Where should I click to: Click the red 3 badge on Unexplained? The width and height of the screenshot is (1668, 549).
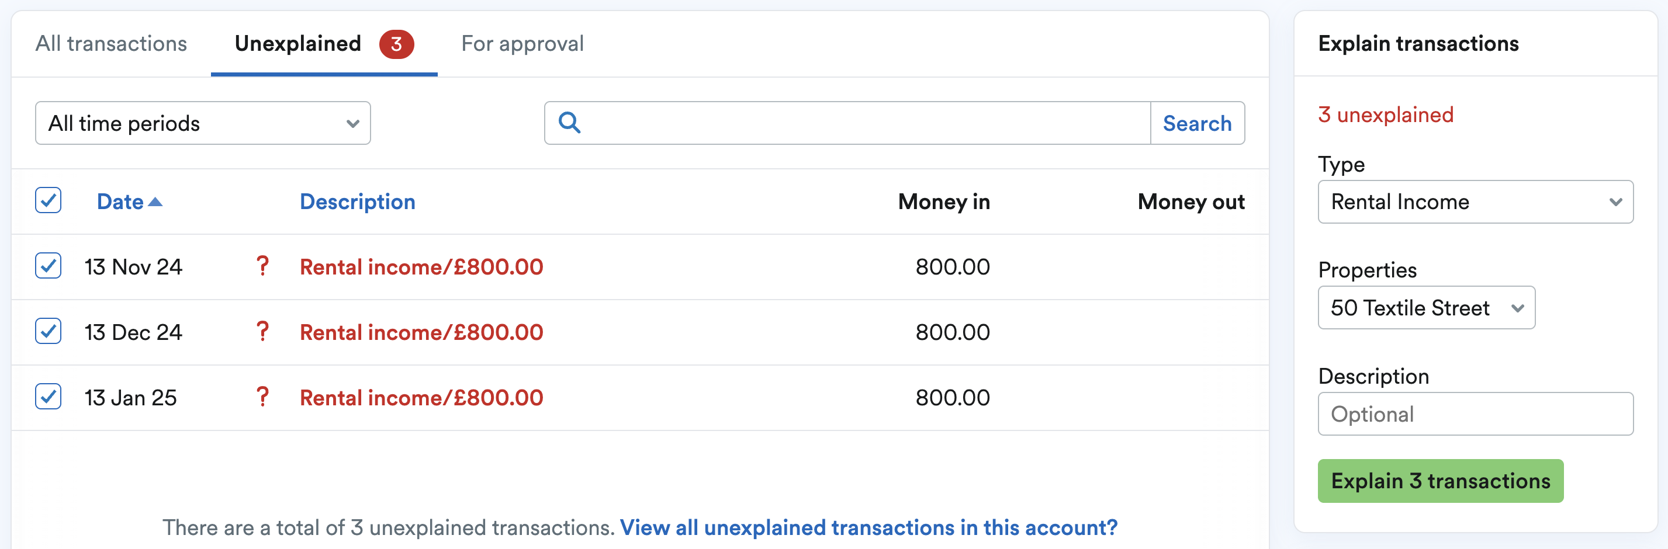click(x=396, y=44)
